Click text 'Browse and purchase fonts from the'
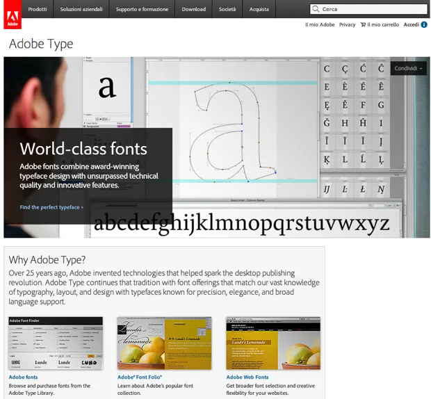Screen dimensions: 431x399 tap(49, 386)
